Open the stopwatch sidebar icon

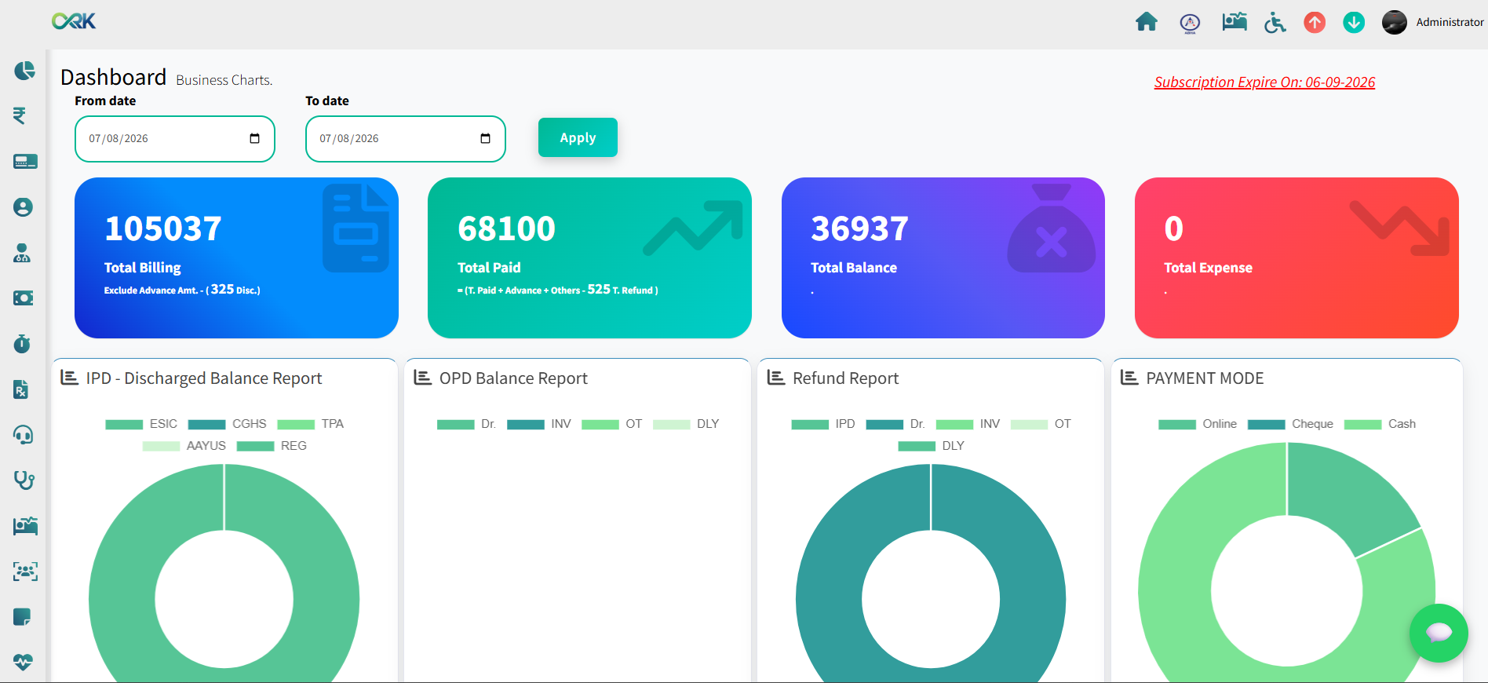[x=22, y=344]
